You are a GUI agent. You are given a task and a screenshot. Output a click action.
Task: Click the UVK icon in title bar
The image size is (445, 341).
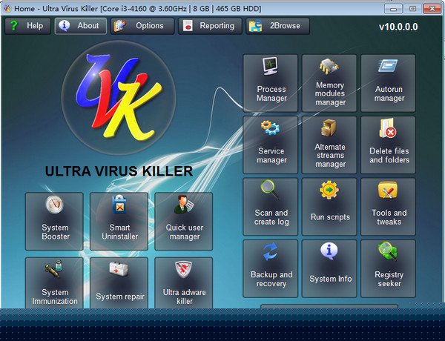[7, 9]
